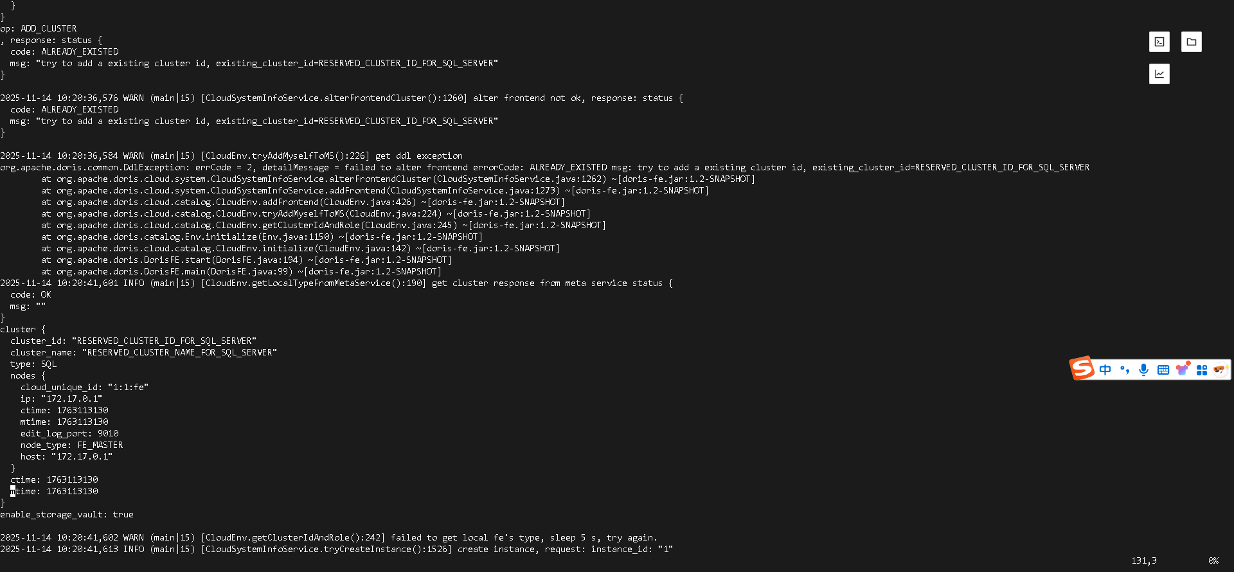1234x572 pixels.
Task: Click the enable_storage_vault: true line
Action: [67, 514]
